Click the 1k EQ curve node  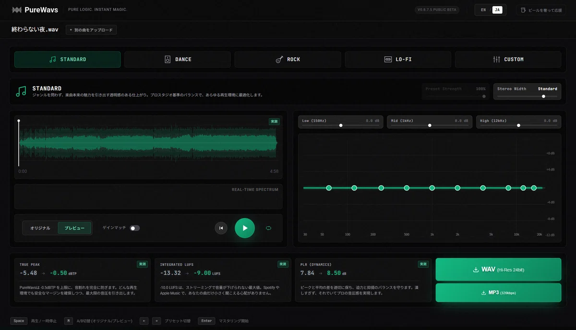pyautogui.click(x=432, y=188)
